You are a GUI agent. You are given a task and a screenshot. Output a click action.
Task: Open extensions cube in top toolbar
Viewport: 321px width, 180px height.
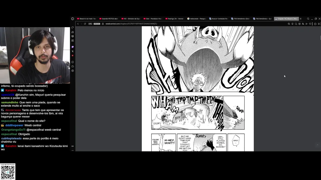pos(315,24)
